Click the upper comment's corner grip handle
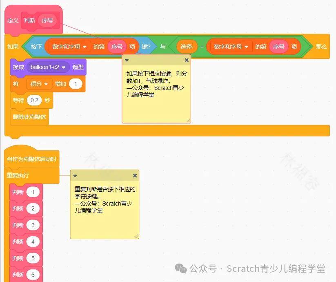Screen dimensions: 336x282 tap(188, 121)
